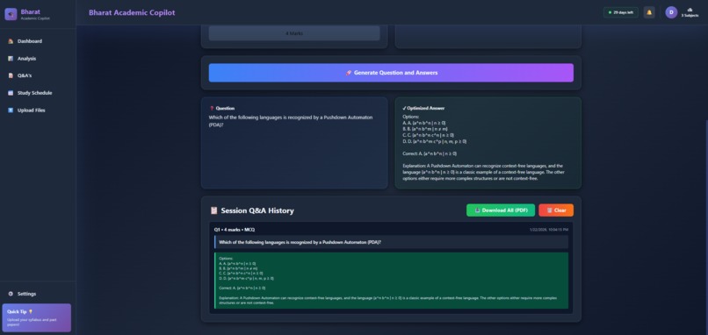Clear the session Q&A history
Image resolution: width=708 pixels, height=335 pixels.
click(x=556, y=210)
